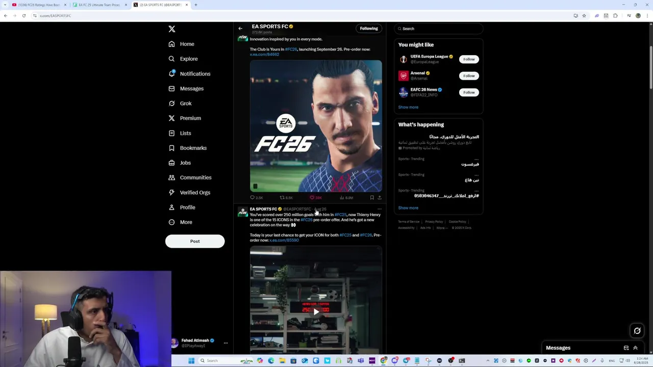The image size is (653, 367).
Task: Follow Arsenal account
Action: coord(469,75)
